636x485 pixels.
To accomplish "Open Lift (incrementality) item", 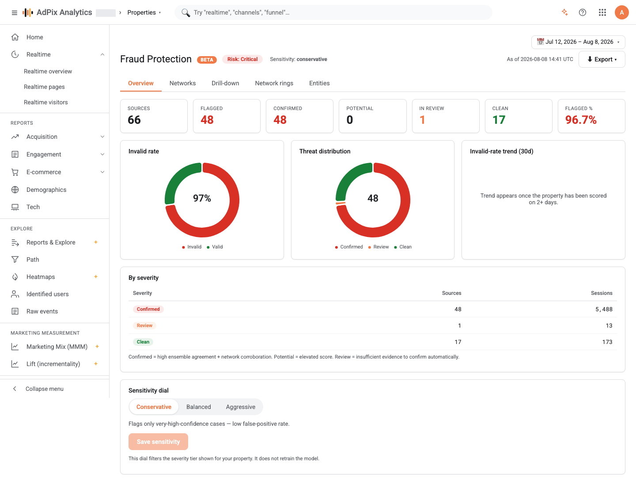I will pos(55,364).
